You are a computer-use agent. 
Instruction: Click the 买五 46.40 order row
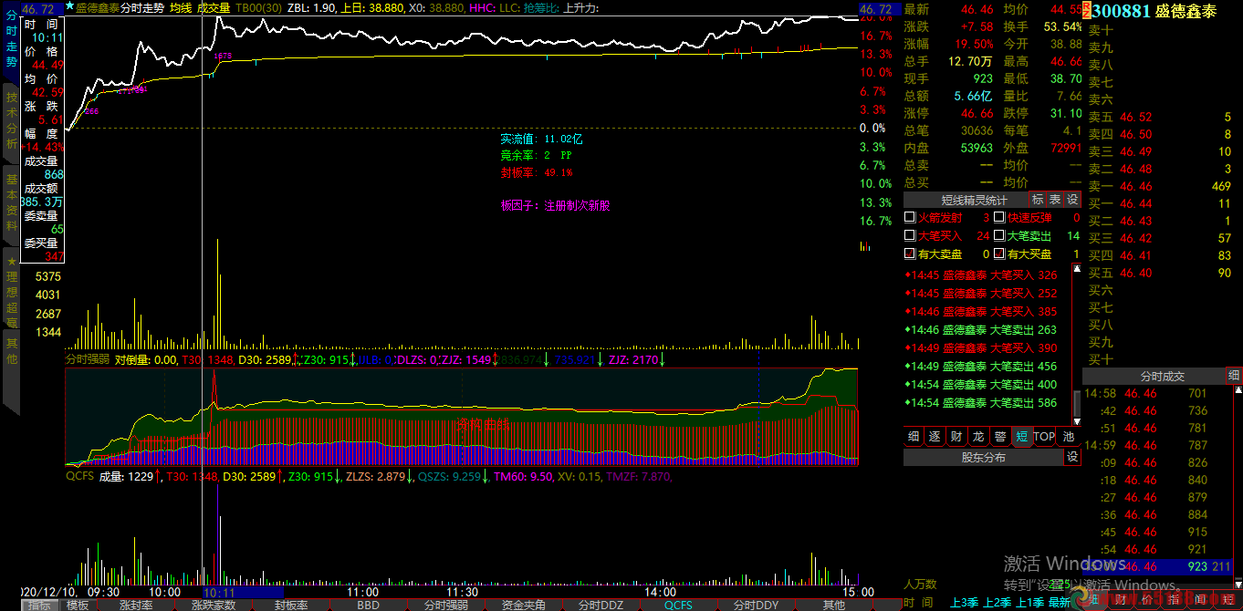click(x=1160, y=273)
